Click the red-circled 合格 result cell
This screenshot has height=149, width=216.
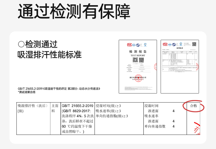[193, 106]
